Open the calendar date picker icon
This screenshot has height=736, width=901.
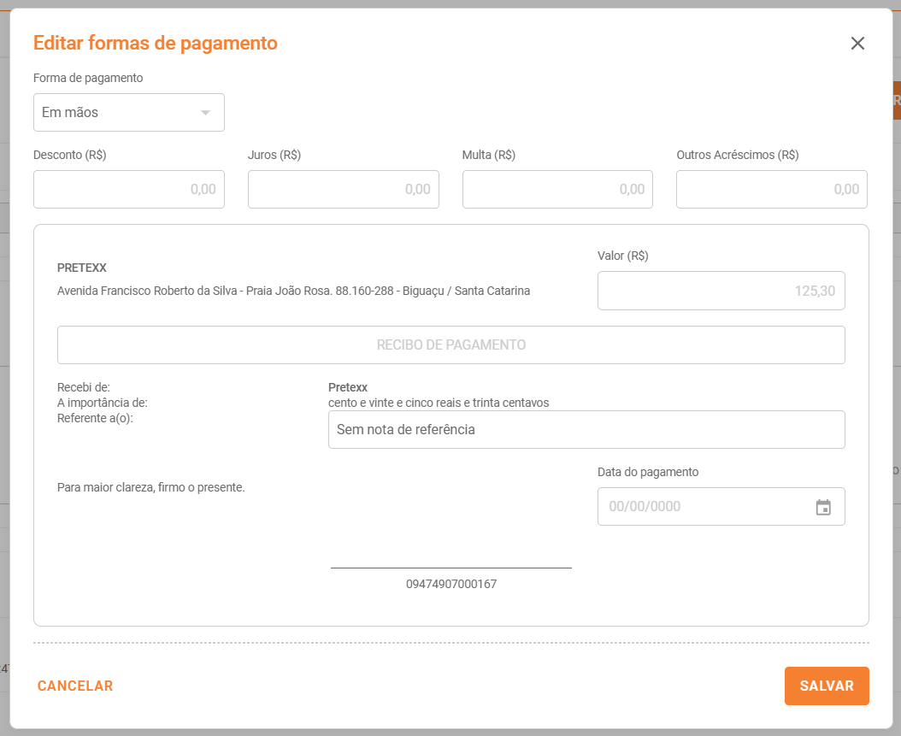(x=823, y=507)
